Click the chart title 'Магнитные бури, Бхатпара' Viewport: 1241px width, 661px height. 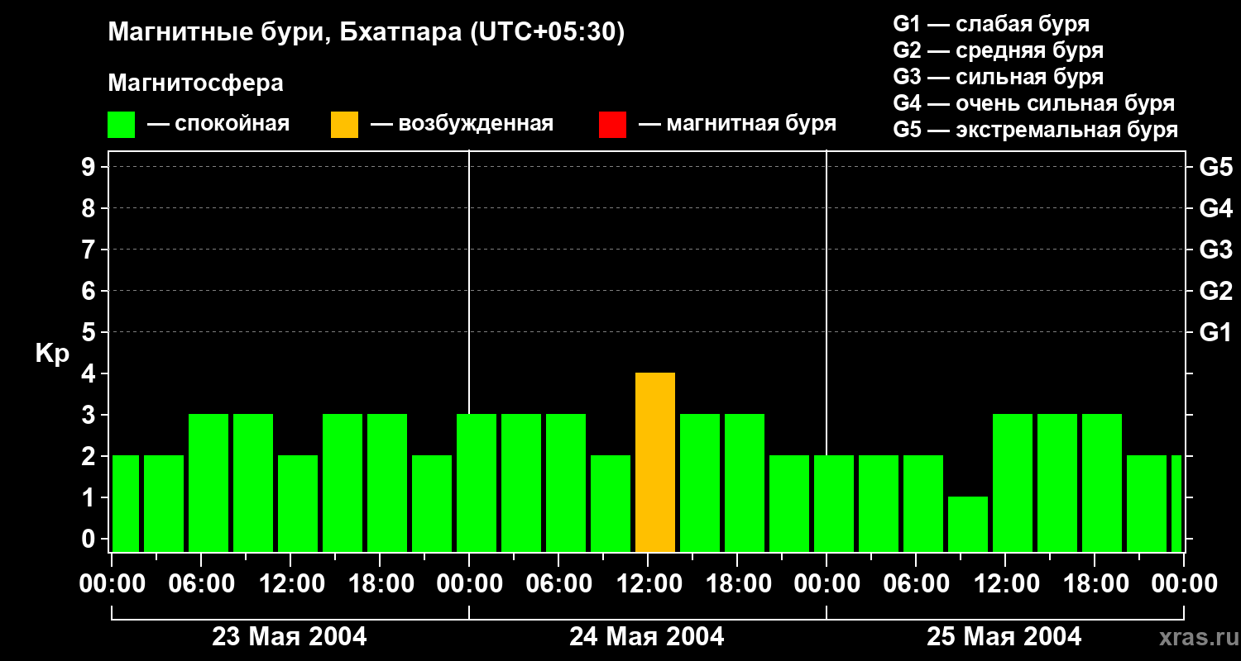point(285,32)
